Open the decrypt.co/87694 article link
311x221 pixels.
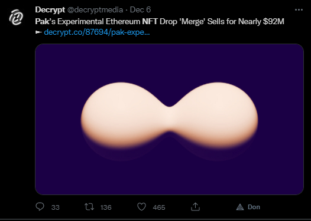point(97,32)
